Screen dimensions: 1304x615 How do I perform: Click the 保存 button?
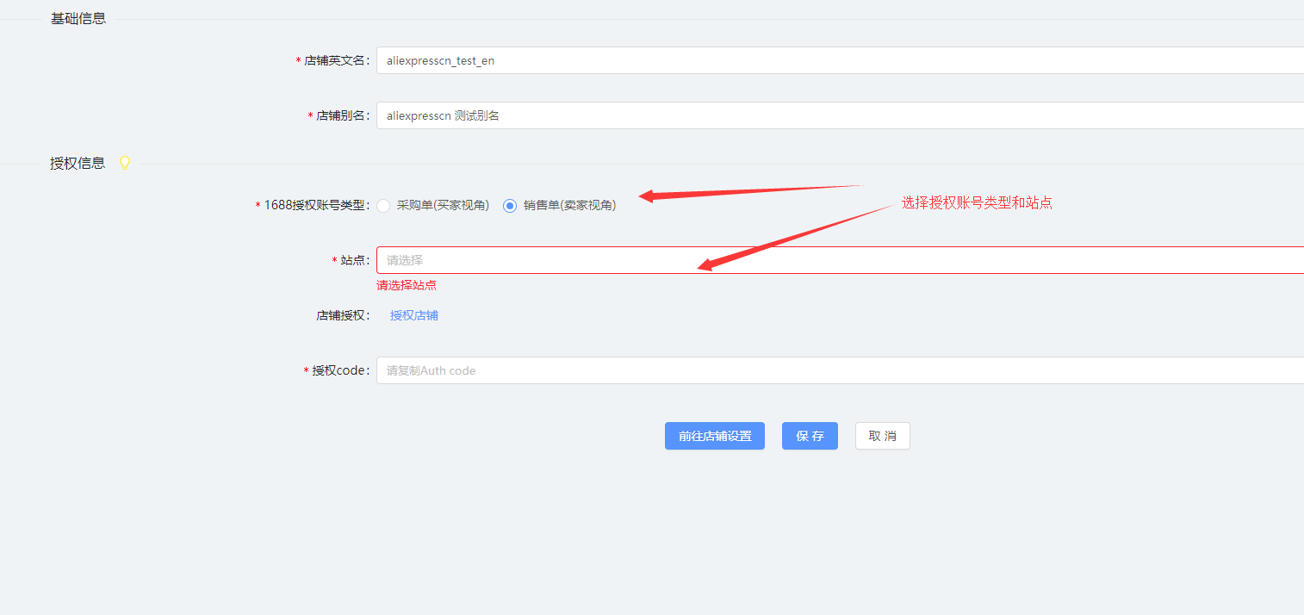[810, 436]
